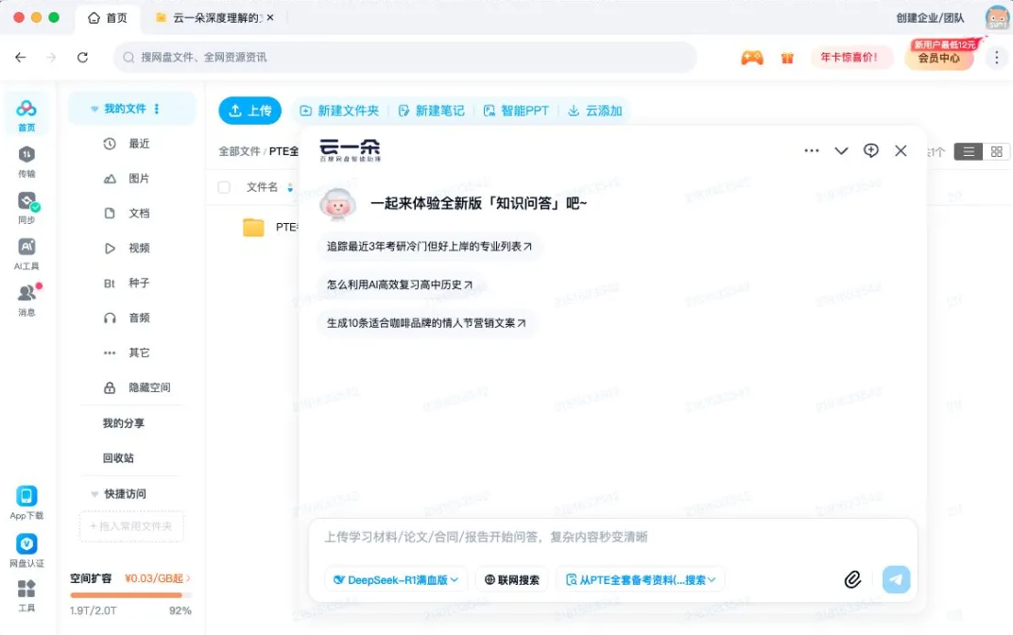
Task: Reload with the refresh icon
Action: pyautogui.click(x=83, y=58)
